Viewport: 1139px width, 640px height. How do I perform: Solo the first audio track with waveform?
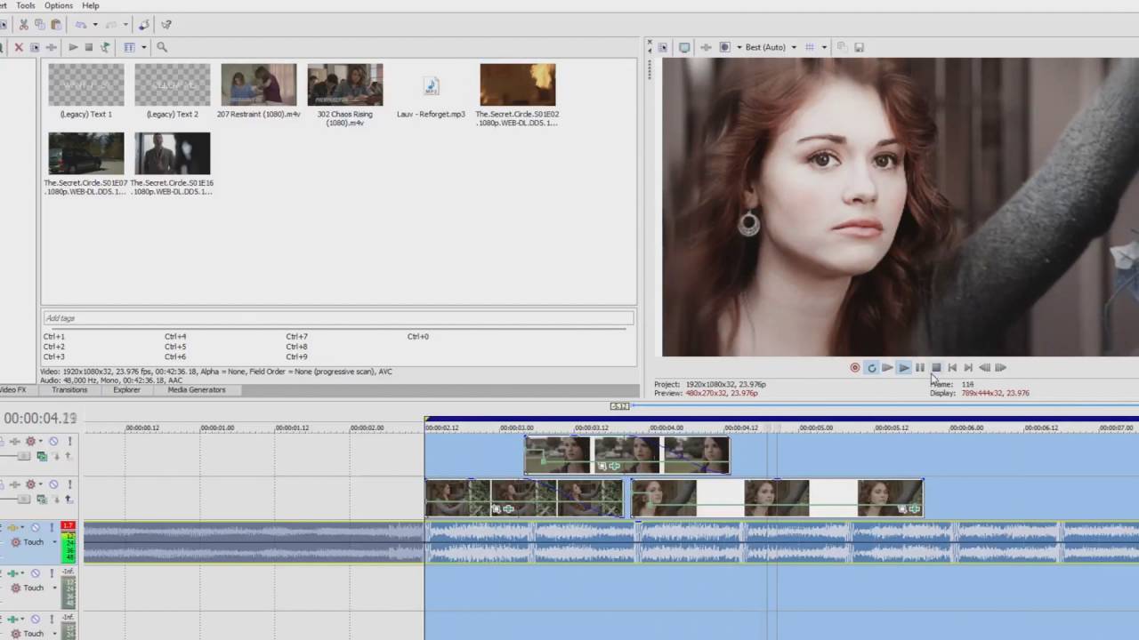click(x=52, y=527)
